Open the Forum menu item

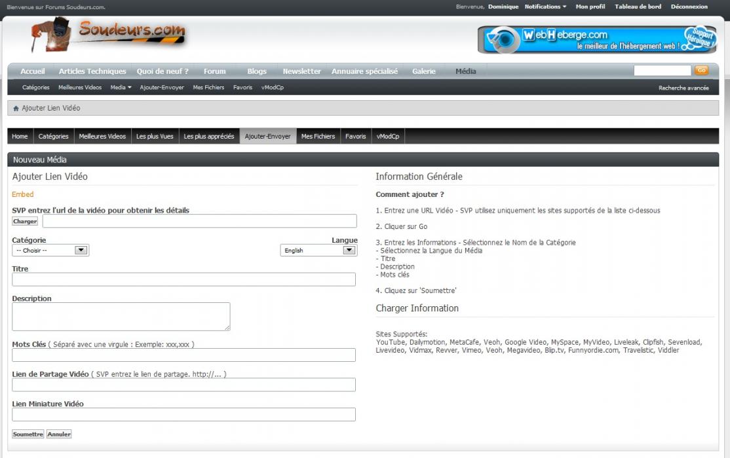tap(214, 71)
